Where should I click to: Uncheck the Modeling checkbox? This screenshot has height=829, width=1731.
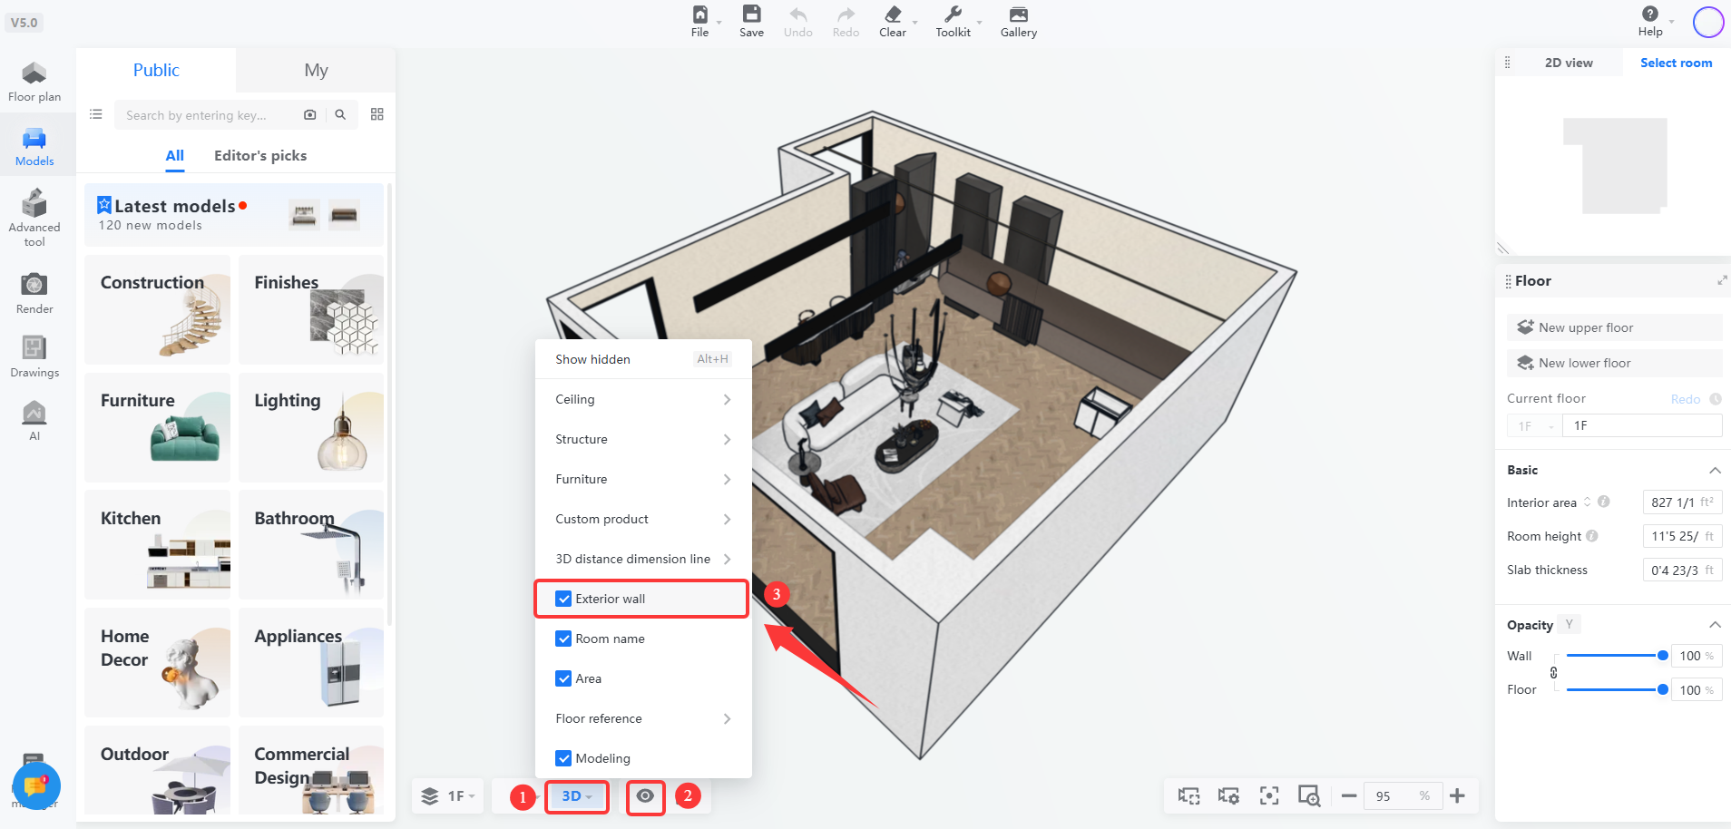pos(563,758)
